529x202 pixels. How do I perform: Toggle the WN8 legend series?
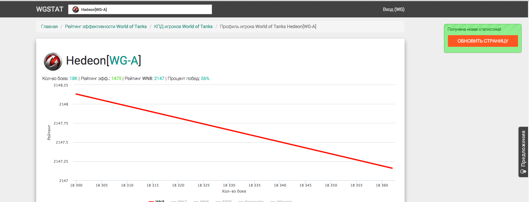click(x=157, y=201)
